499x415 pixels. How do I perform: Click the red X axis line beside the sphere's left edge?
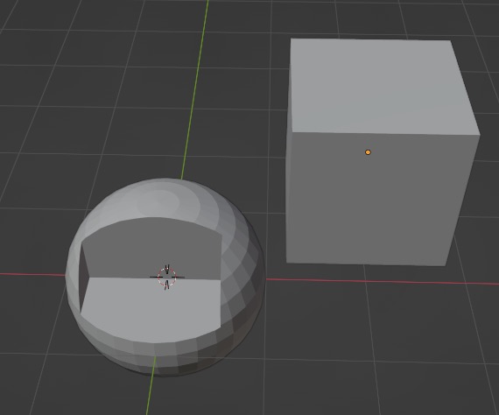tap(32, 274)
